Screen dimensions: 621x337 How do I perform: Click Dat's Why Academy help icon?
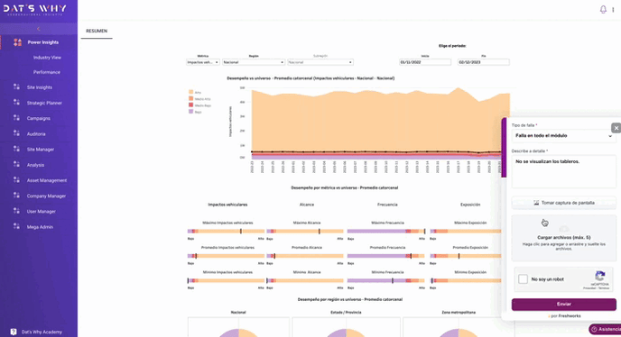pyautogui.click(x=14, y=332)
